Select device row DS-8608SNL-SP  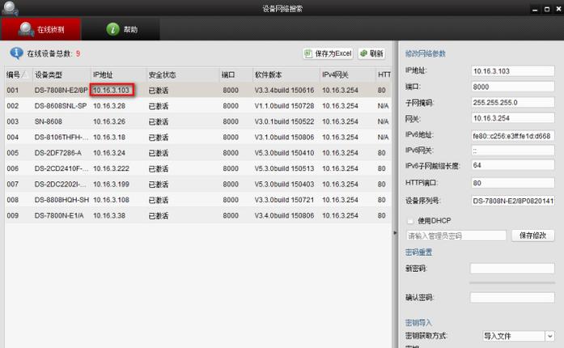(x=198, y=106)
